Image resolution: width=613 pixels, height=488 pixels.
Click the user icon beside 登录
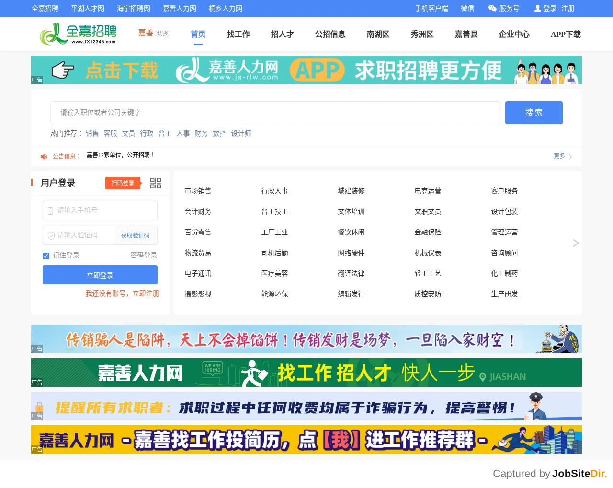click(538, 8)
